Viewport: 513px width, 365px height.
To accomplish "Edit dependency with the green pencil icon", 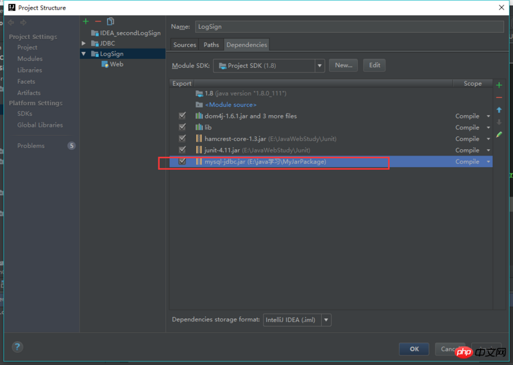I will [x=499, y=134].
